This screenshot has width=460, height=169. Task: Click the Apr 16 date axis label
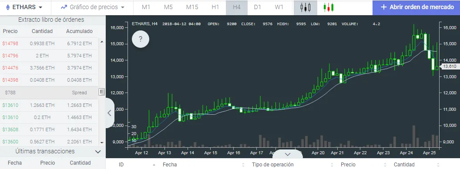(233, 152)
